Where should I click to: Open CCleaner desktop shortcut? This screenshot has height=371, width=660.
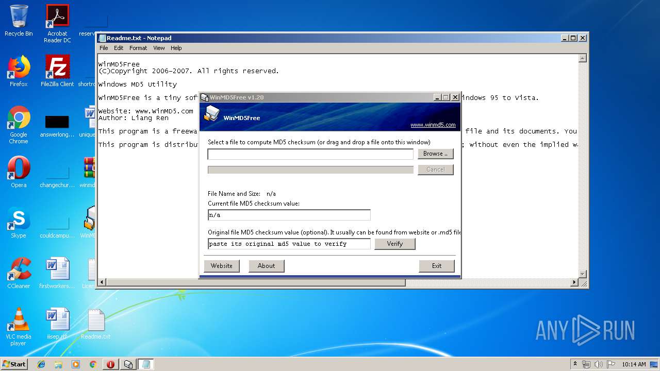tap(19, 273)
